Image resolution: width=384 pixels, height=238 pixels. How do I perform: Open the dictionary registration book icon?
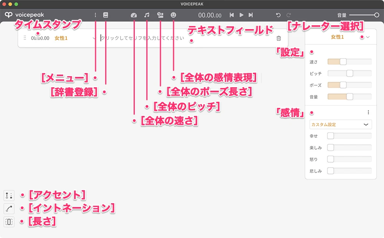click(x=106, y=15)
